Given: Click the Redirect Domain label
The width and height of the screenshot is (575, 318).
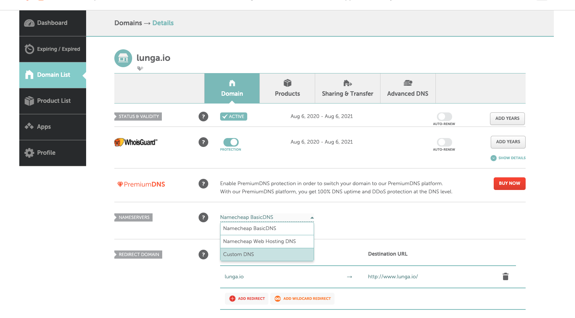Looking at the screenshot, I should point(138,255).
